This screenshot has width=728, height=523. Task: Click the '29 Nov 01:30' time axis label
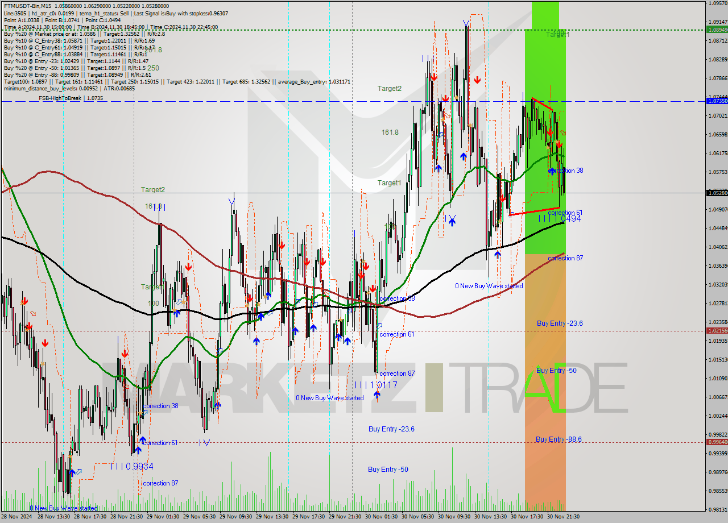(163, 517)
